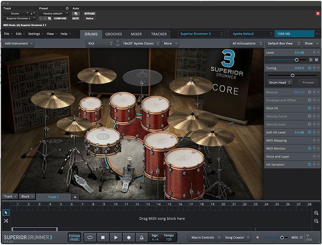Open the All Articulations dropdown
This screenshot has height=245, width=322.
(x=247, y=43)
